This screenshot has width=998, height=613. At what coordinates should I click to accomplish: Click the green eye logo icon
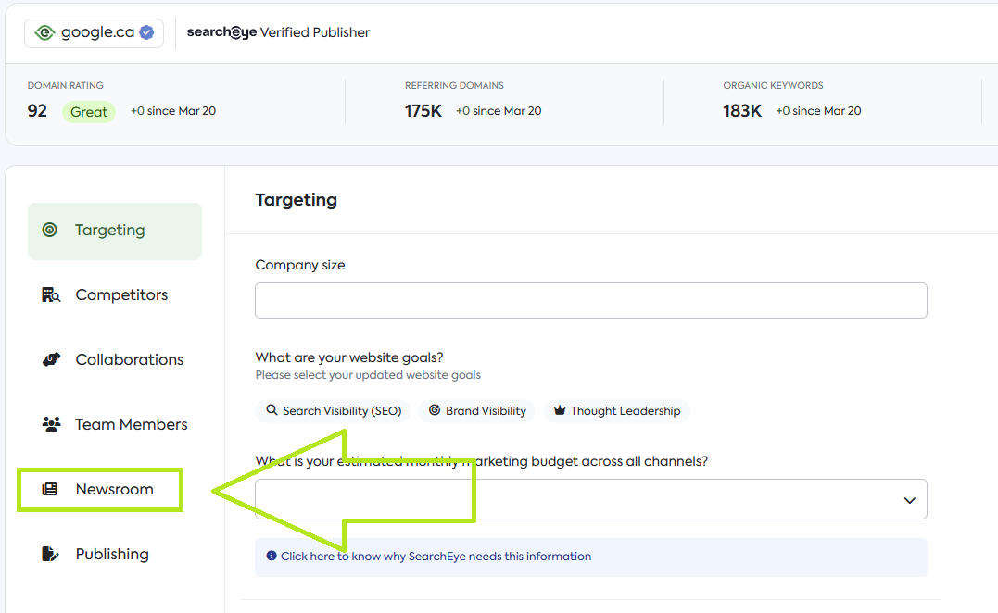tap(45, 32)
